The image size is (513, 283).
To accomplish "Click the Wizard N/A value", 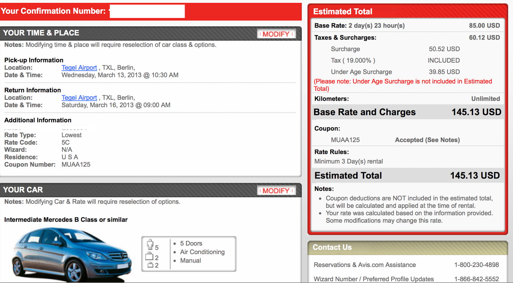I will [67, 150].
